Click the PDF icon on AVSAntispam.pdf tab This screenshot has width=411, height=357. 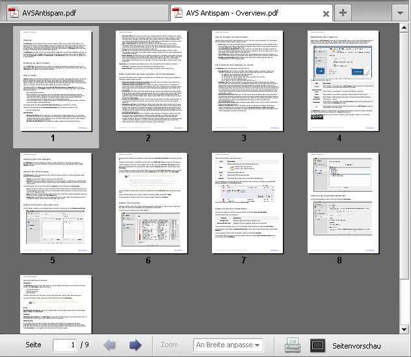[14, 12]
